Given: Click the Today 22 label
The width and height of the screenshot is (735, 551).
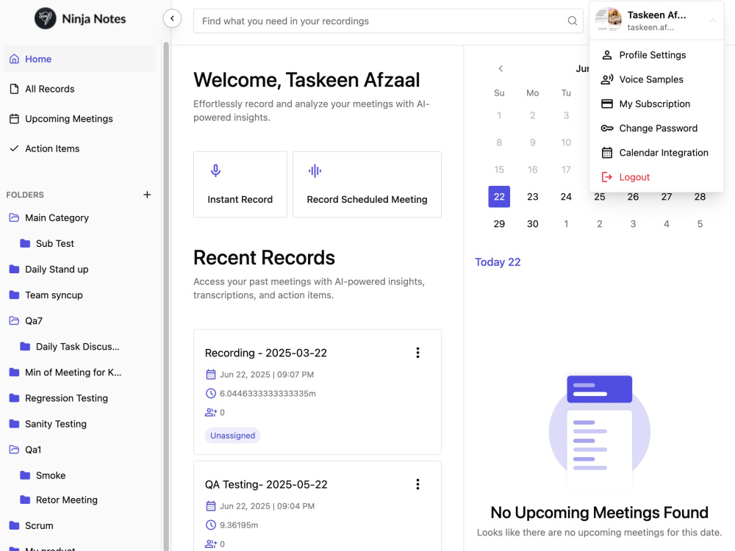Looking at the screenshot, I should click(x=498, y=262).
